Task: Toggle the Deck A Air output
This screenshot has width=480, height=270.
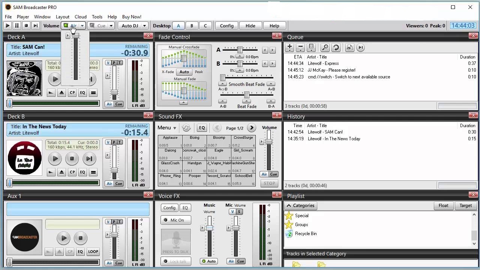Action: pyautogui.click(x=109, y=104)
